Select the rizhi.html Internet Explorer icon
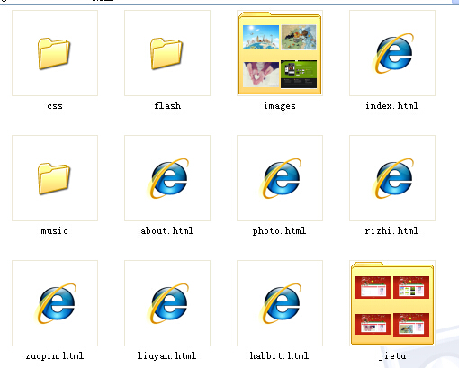Viewport: 459px width, 368px height. pos(393,178)
